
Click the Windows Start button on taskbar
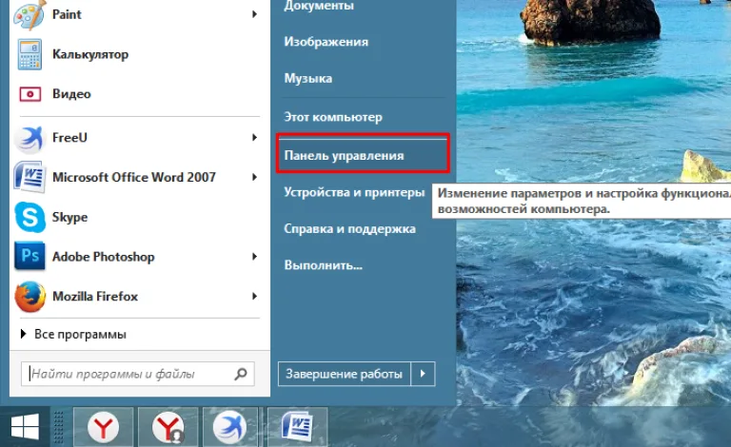pos(25,426)
